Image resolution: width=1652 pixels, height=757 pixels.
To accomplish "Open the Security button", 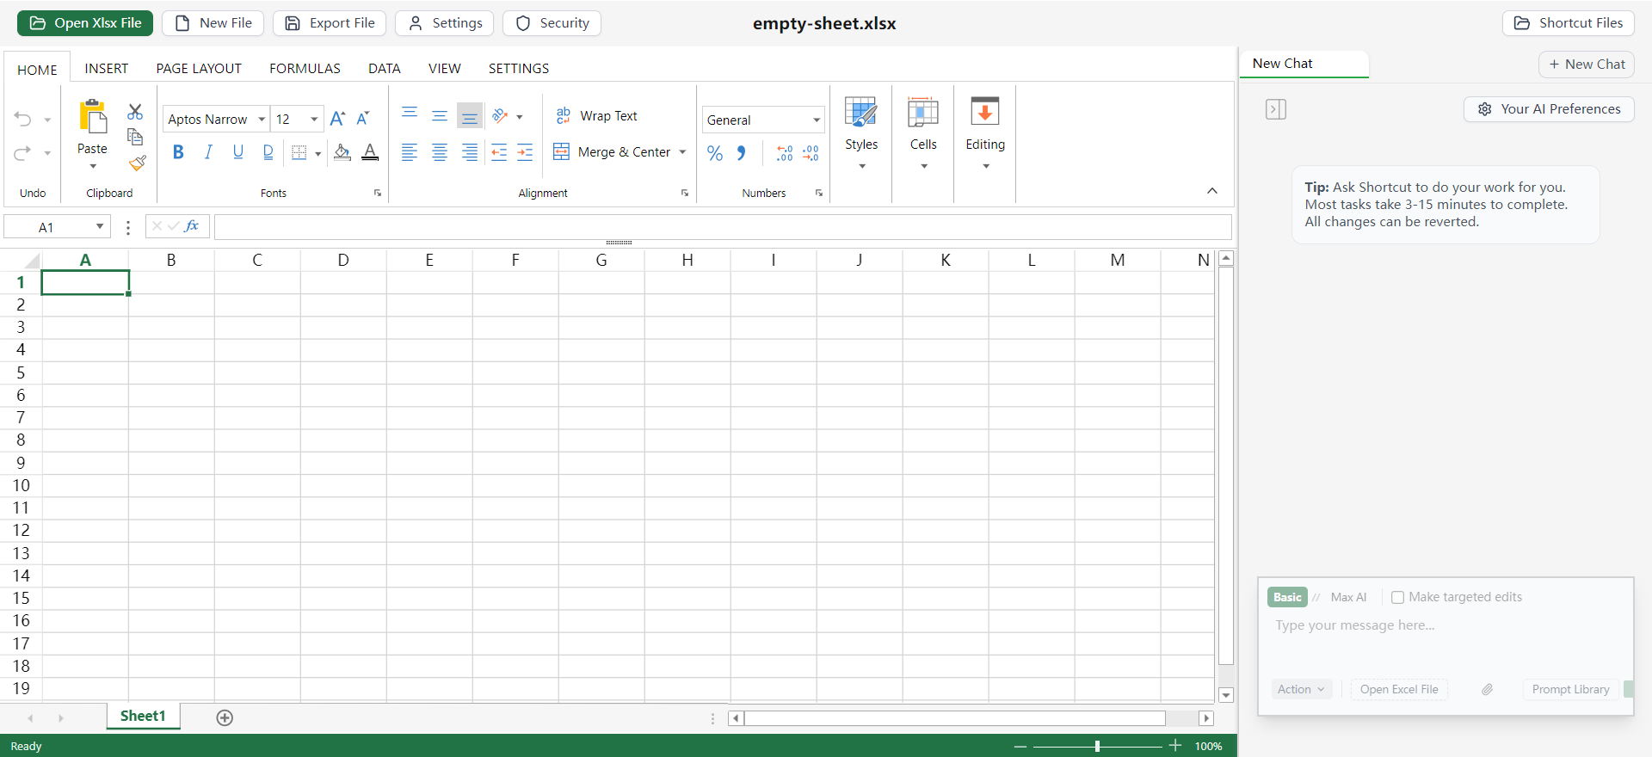I will click(552, 23).
